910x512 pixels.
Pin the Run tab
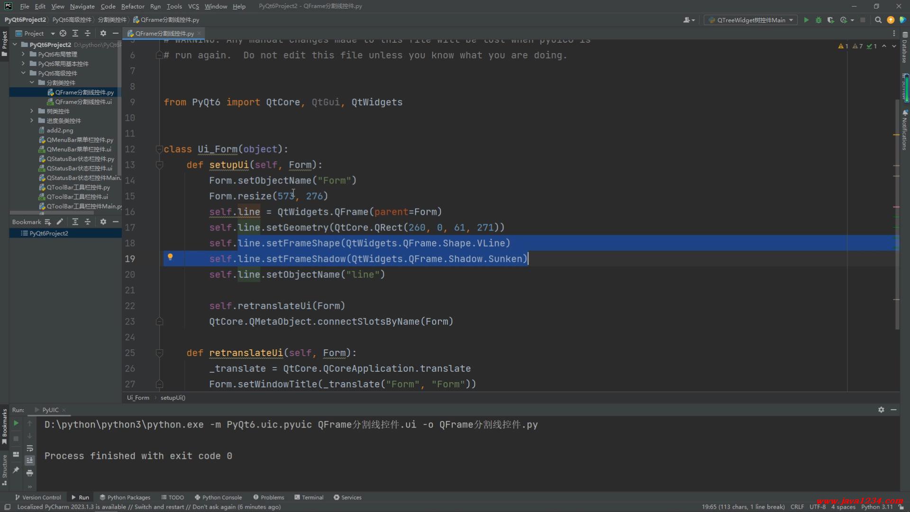click(x=16, y=470)
